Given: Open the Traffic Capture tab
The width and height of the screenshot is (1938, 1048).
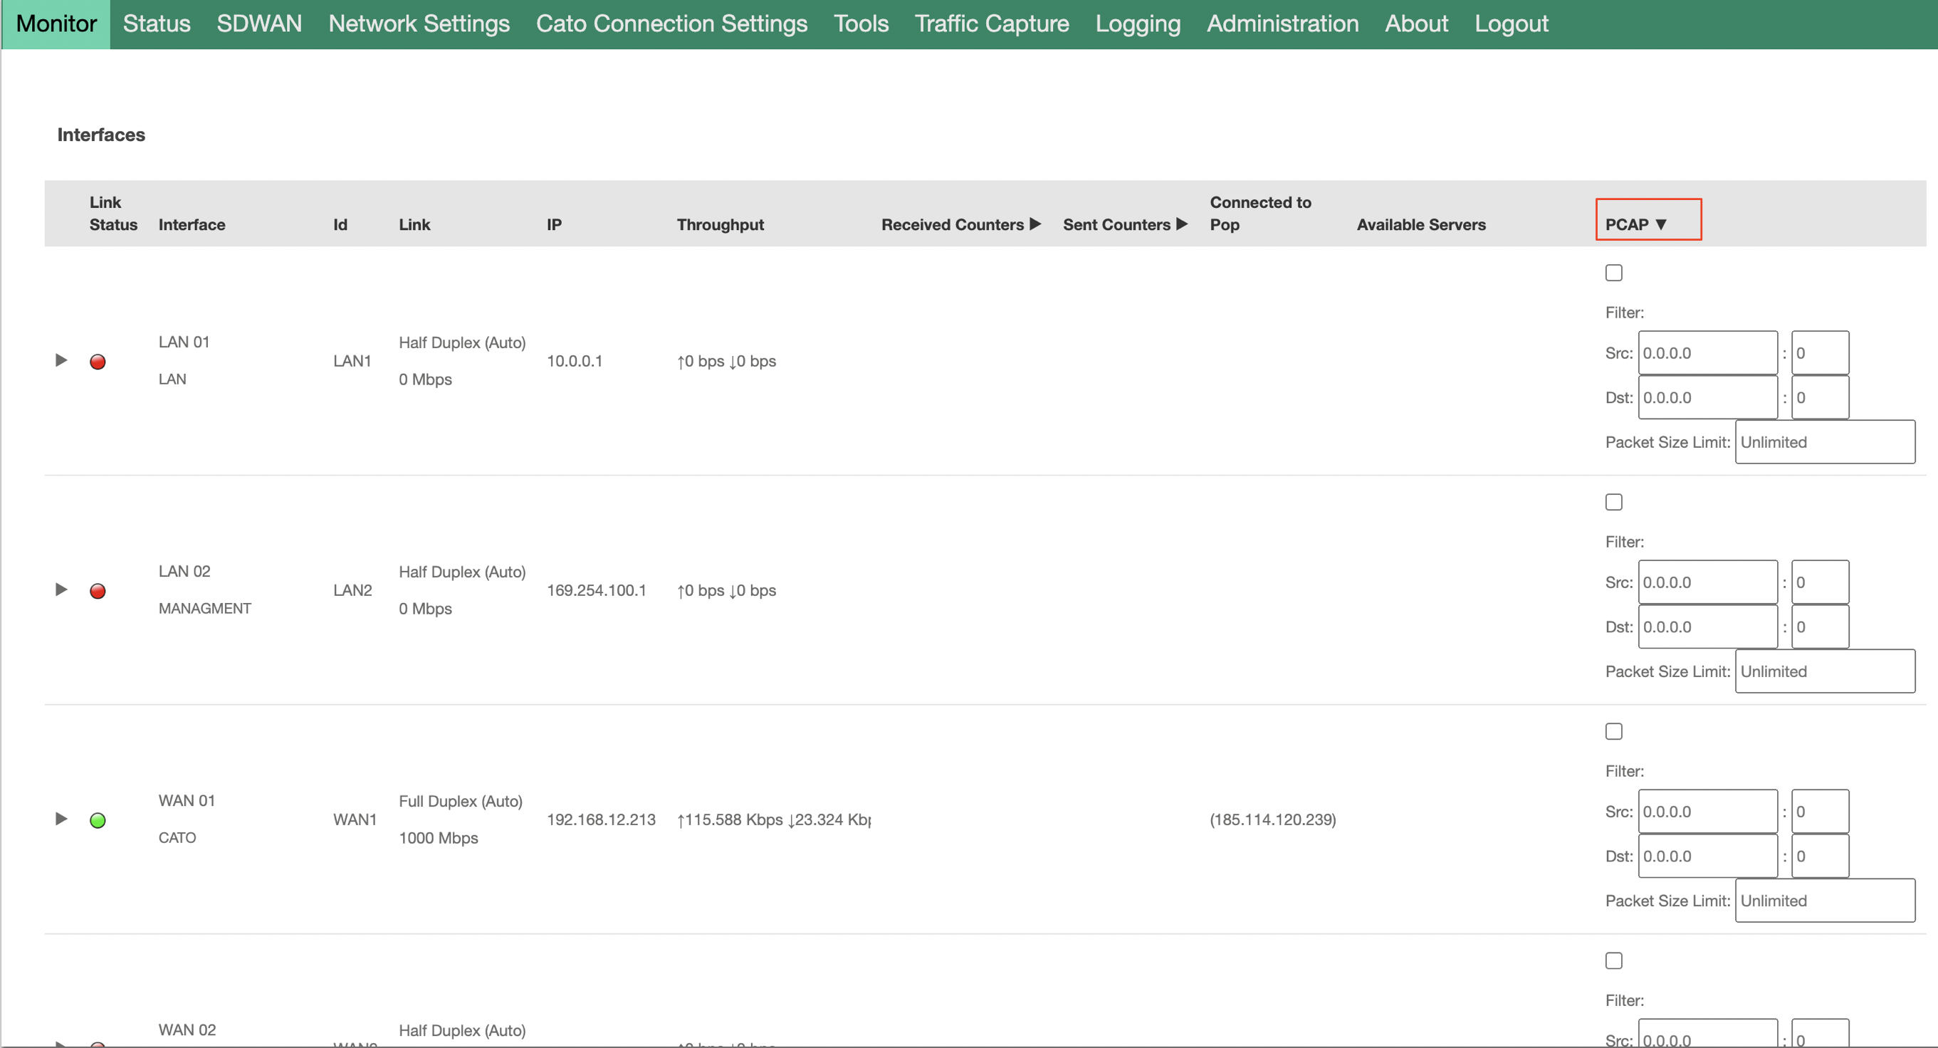Looking at the screenshot, I should pos(992,24).
